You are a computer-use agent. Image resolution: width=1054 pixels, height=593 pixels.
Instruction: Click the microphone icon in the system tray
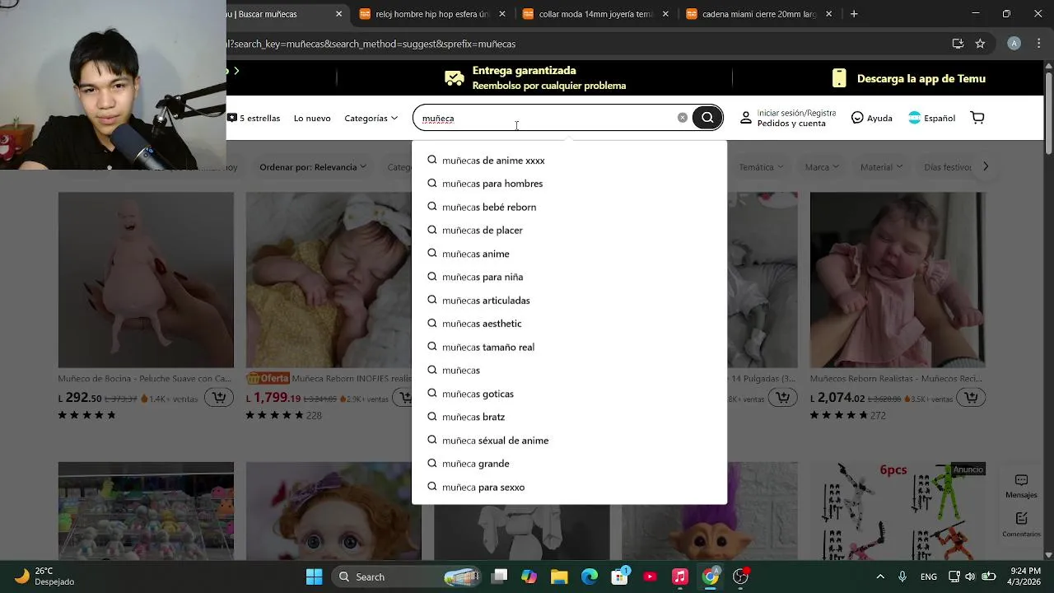pyautogui.click(x=902, y=577)
